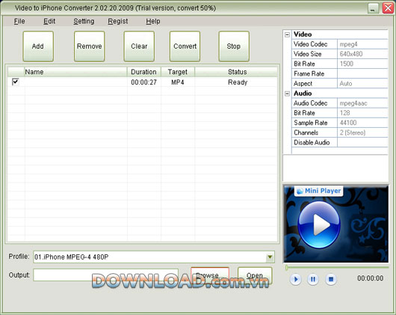Click the Browse button for output
396x315 pixels.
click(x=210, y=275)
